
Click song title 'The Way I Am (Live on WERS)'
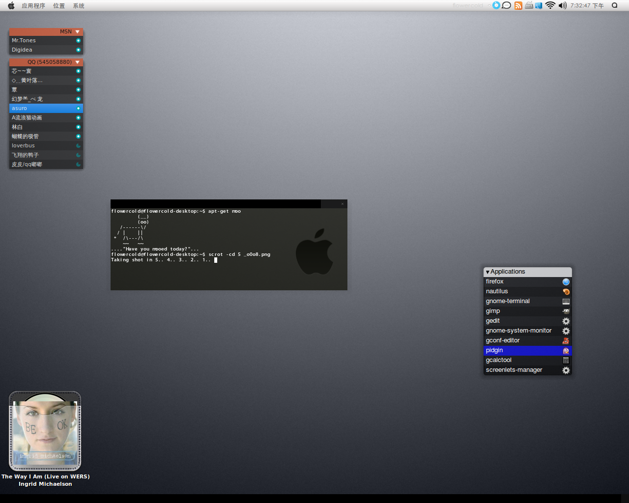tap(46, 476)
